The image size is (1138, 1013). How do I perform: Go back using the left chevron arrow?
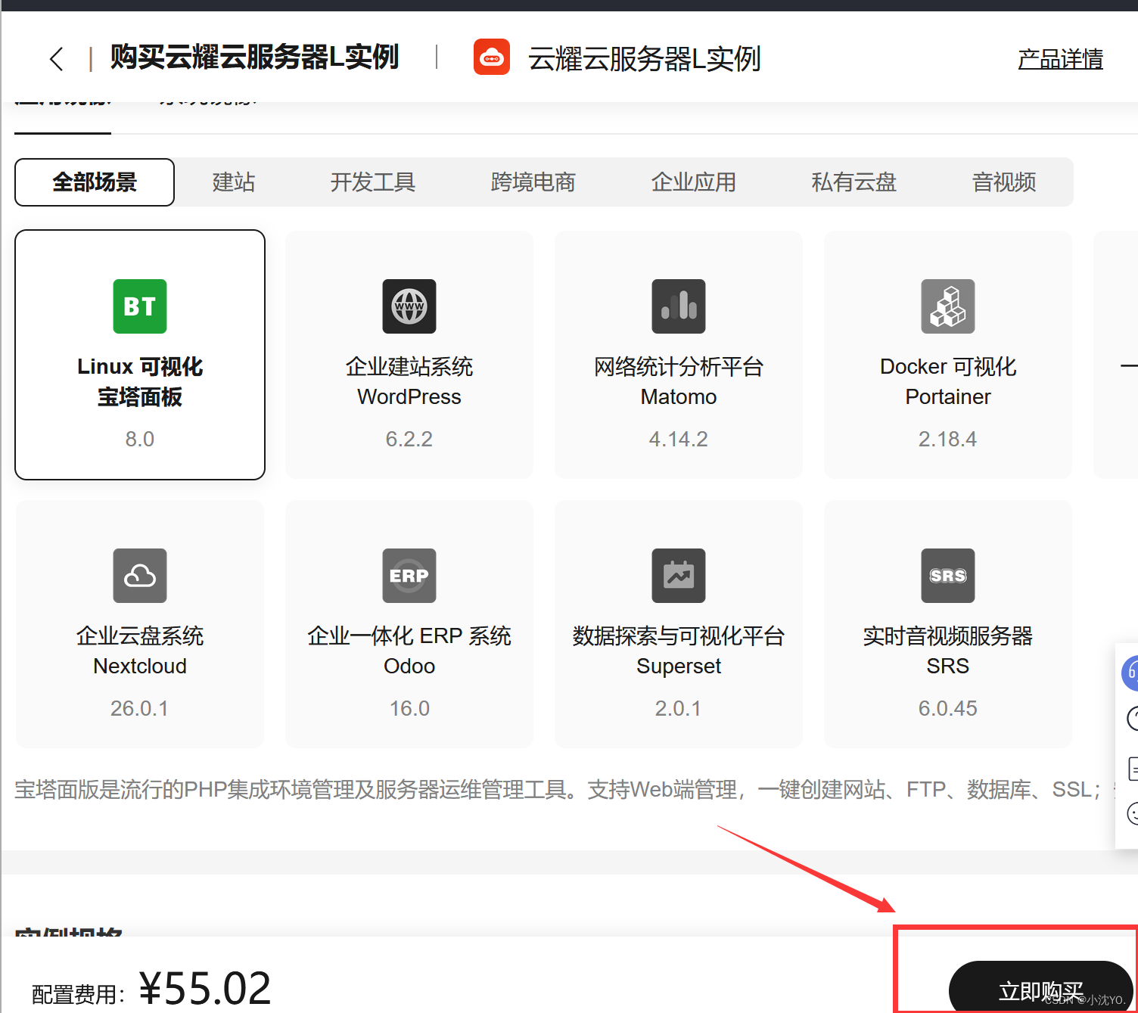tap(57, 59)
